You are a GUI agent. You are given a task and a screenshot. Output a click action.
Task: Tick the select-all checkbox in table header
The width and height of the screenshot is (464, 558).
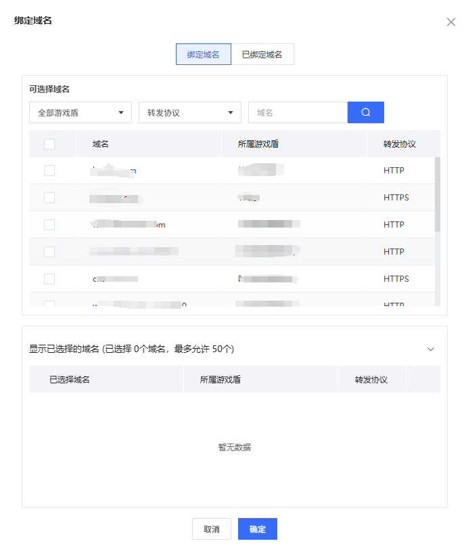pyautogui.click(x=49, y=144)
